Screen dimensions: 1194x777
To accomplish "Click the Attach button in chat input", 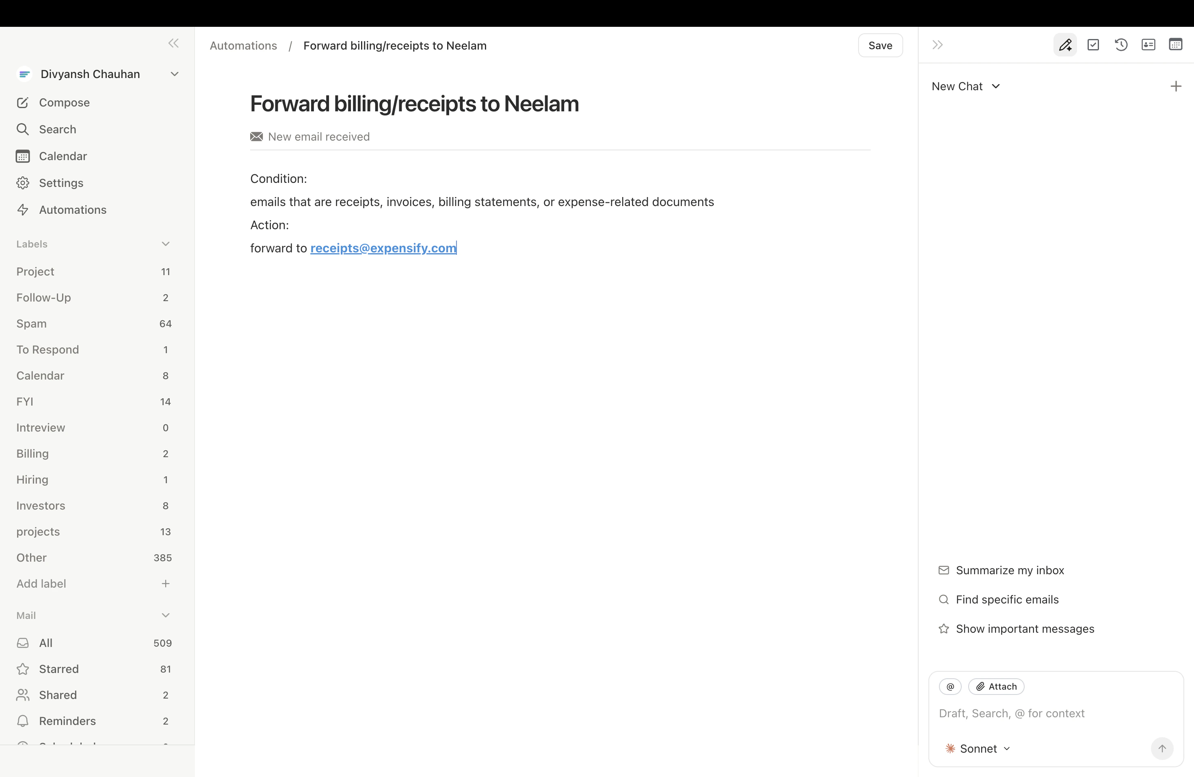I will (x=996, y=686).
